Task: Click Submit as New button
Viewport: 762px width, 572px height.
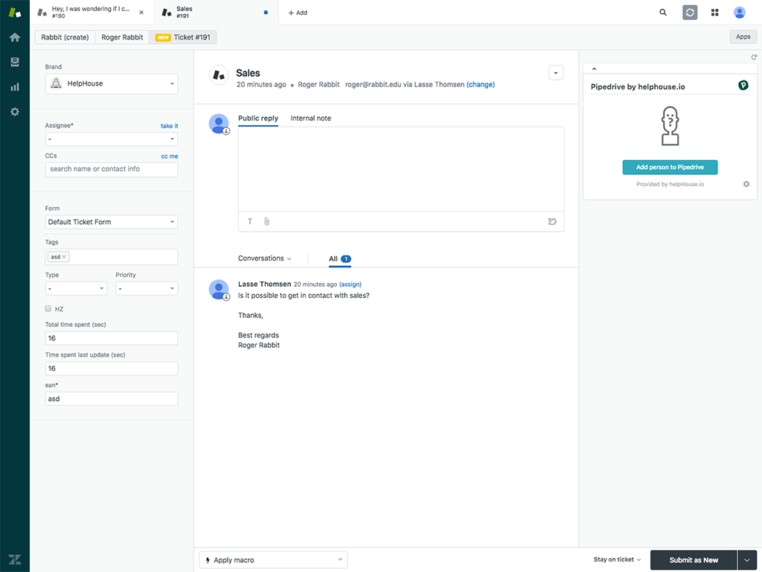Action: (x=694, y=560)
